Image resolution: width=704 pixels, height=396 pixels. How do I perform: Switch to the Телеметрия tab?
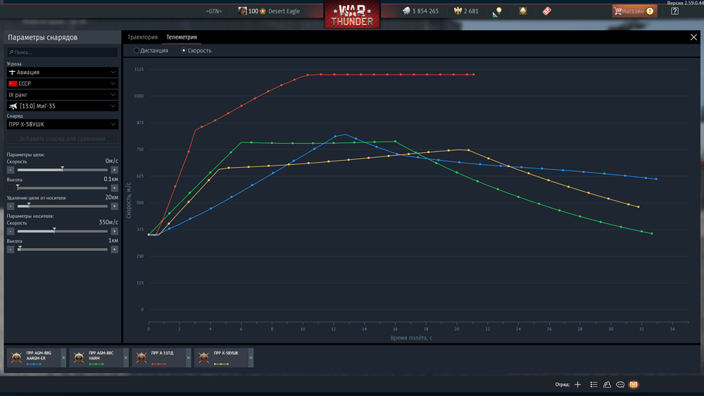point(182,37)
